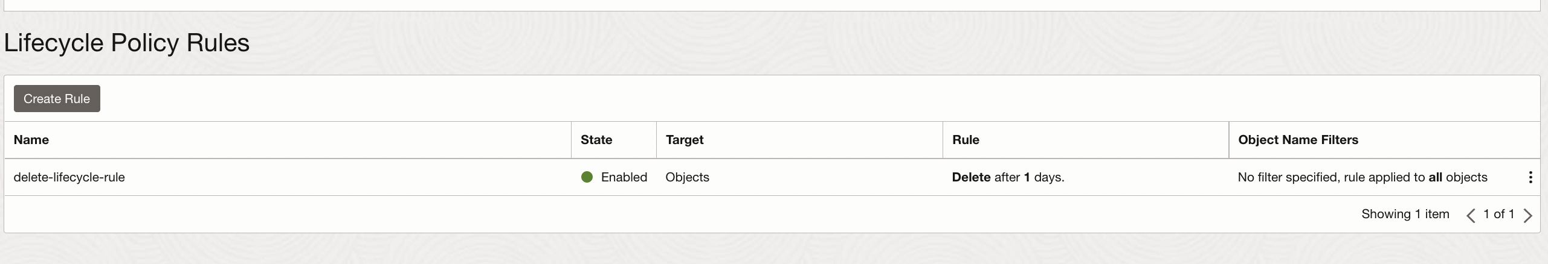The height and width of the screenshot is (264, 1548).
Task: Click the days text in the Rule cell
Action: pos(1048,177)
